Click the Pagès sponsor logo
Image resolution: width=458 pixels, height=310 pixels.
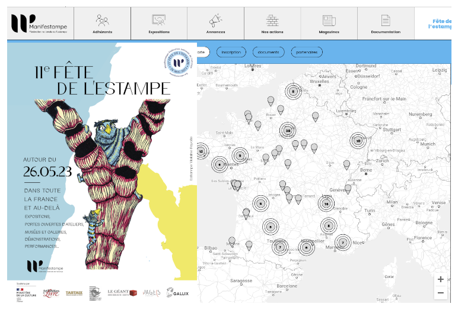151,293
